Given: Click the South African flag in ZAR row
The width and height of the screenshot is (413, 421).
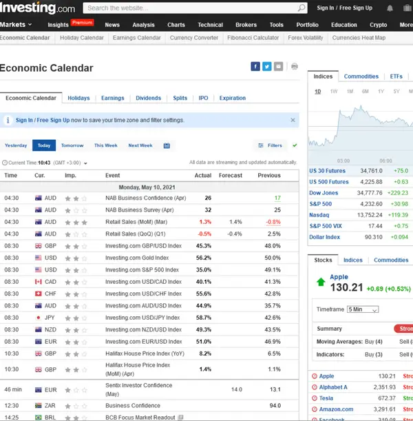Looking at the screenshot, I should pyautogui.click(x=39, y=405).
